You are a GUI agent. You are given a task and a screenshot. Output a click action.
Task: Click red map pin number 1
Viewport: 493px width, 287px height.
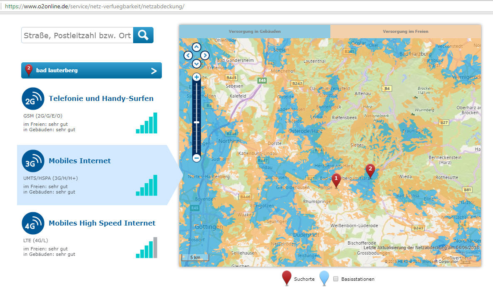(336, 179)
